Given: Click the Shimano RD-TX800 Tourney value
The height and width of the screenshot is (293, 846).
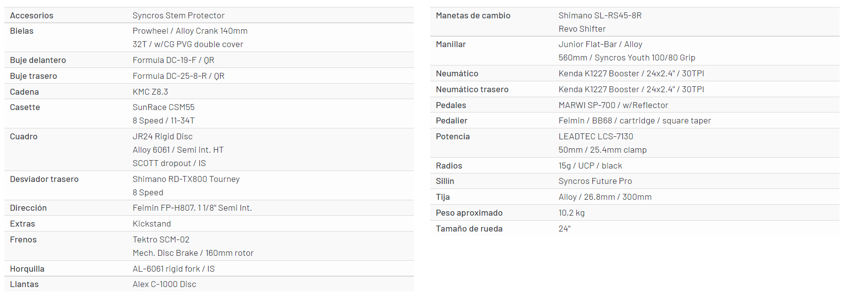Looking at the screenshot, I should (186, 179).
